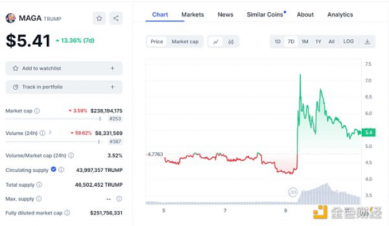The width and height of the screenshot is (389, 226).
Task: Select the 1M time range
Action: tap(305, 42)
